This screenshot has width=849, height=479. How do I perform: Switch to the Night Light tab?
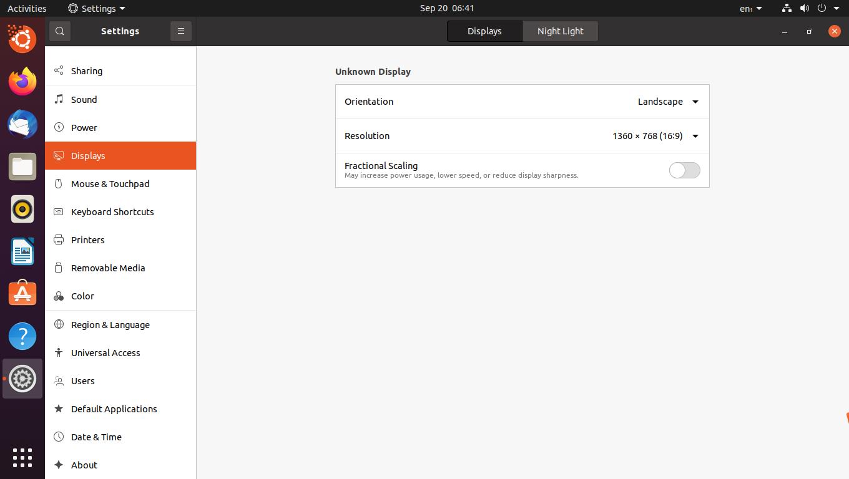click(561, 31)
